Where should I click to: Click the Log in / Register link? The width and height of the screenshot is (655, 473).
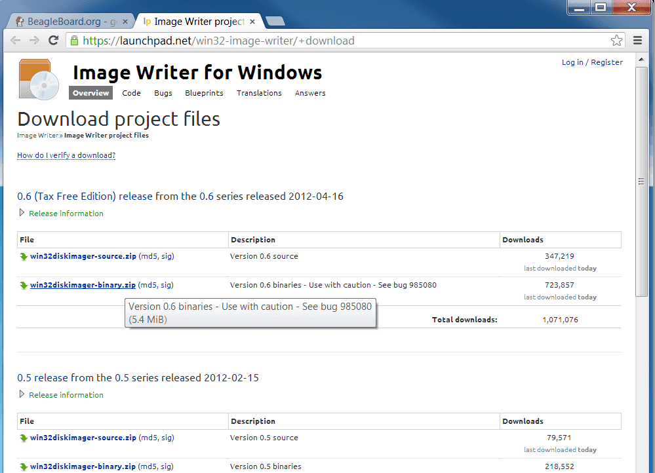point(592,62)
